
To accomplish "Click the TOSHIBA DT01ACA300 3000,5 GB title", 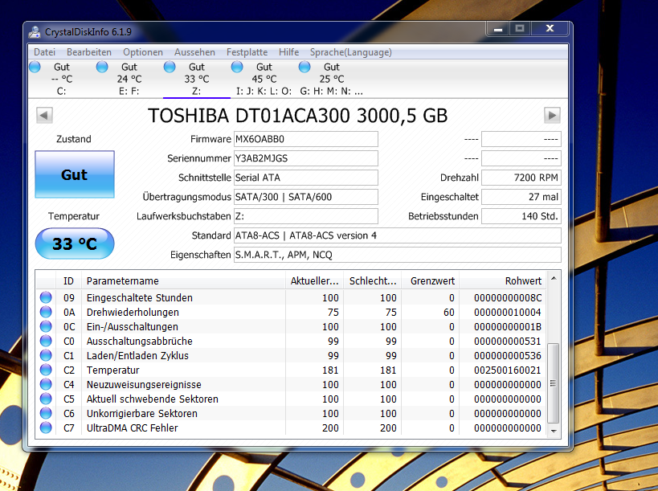I will pos(298,116).
